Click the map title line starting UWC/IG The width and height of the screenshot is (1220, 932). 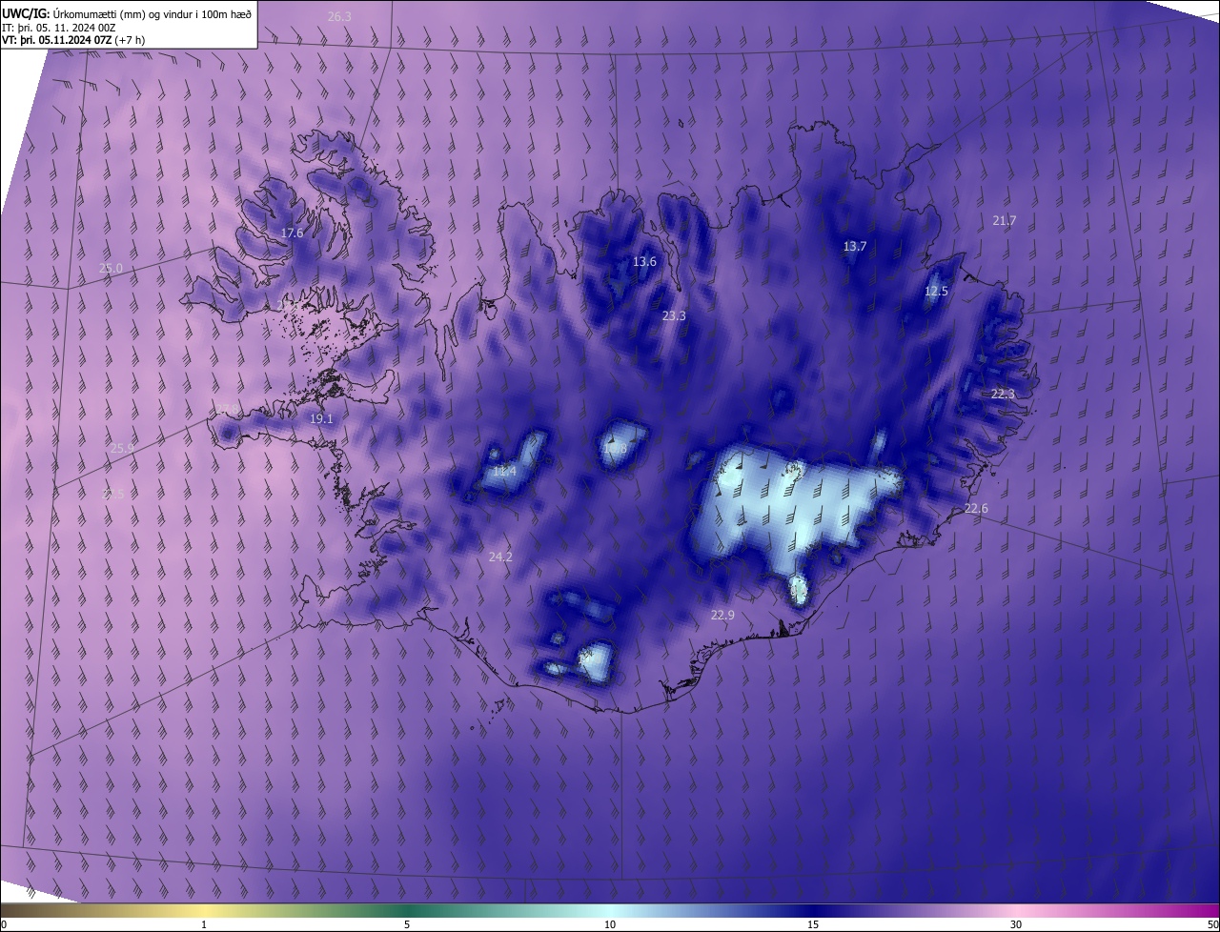(x=127, y=13)
